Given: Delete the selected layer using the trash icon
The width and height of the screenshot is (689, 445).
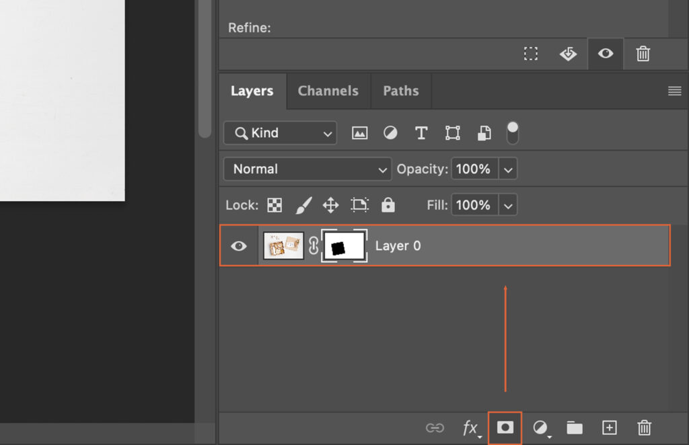Looking at the screenshot, I should [644, 428].
